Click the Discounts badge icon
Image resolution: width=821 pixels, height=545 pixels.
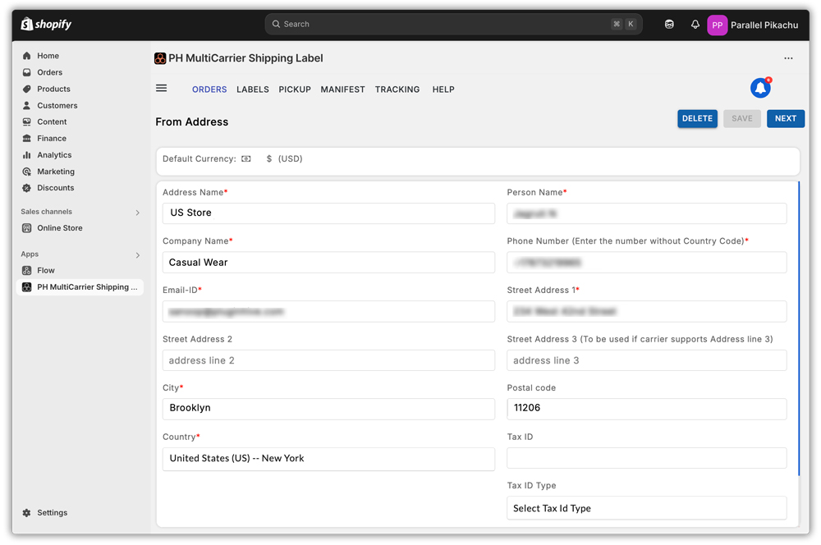pos(27,187)
